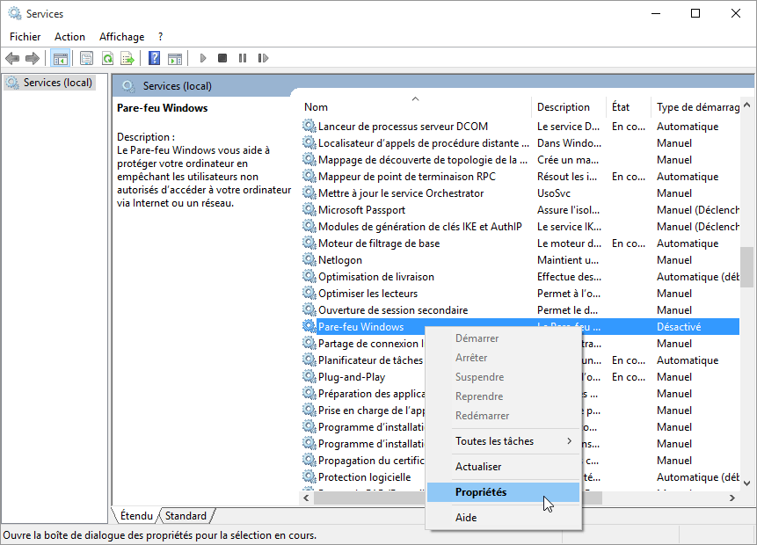The height and width of the screenshot is (545, 757).
Task: Switch to the Standard tab
Action: click(186, 516)
